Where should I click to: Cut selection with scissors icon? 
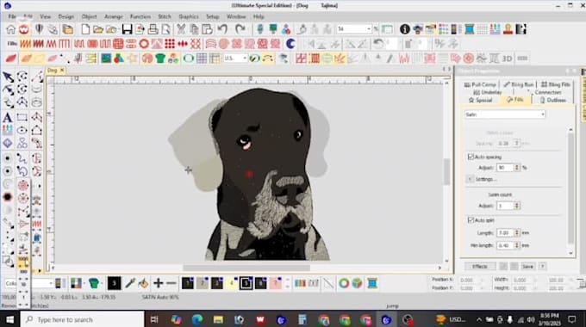click(181, 29)
